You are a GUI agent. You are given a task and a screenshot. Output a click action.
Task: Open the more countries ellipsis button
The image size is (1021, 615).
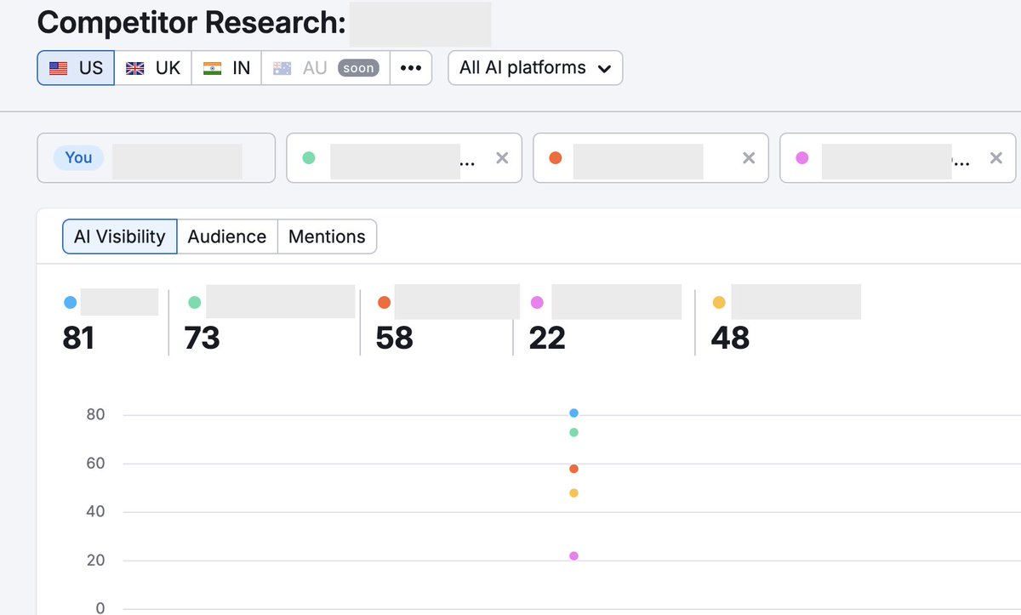click(411, 68)
